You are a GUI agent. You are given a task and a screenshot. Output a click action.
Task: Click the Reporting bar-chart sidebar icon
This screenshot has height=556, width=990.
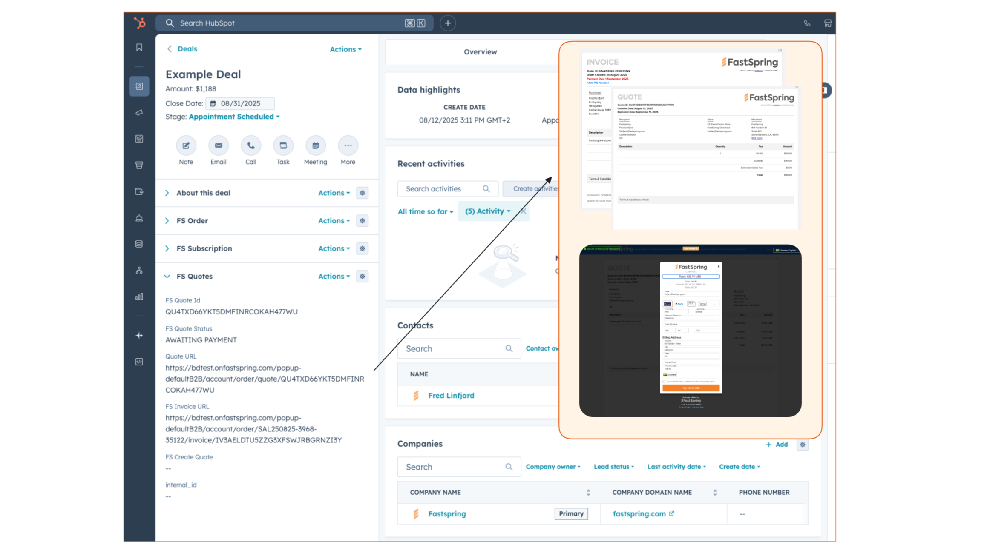click(139, 297)
